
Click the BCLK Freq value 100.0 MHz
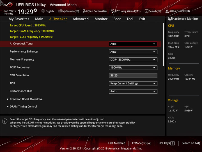point(174,47)
